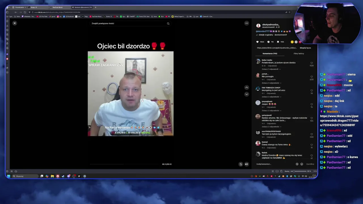
Task: Like patrycjaredi's 'Bardzo smutne' comment
Action: coord(311,118)
